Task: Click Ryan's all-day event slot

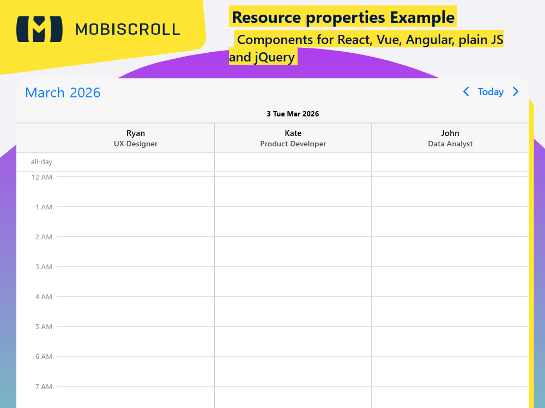Action: [x=136, y=162]
